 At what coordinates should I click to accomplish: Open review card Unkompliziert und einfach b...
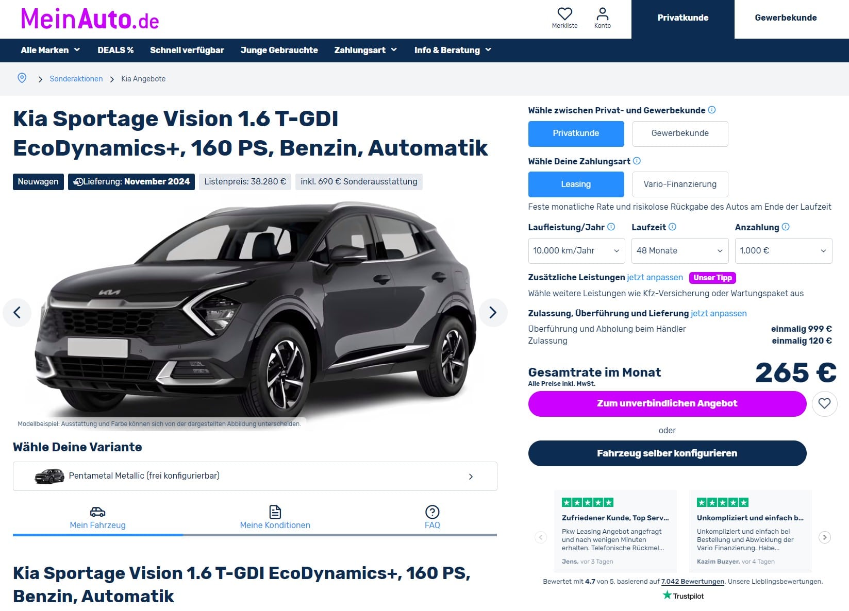click(750, 531)
